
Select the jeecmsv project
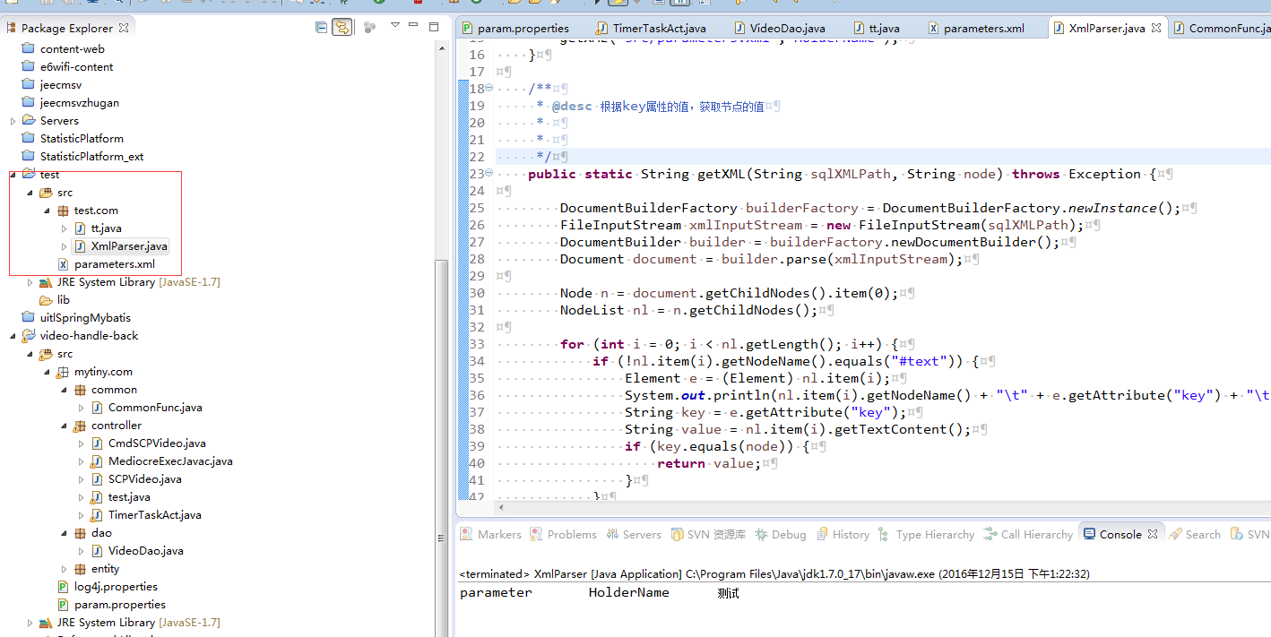pyautogui.click(x=61, y=85)
